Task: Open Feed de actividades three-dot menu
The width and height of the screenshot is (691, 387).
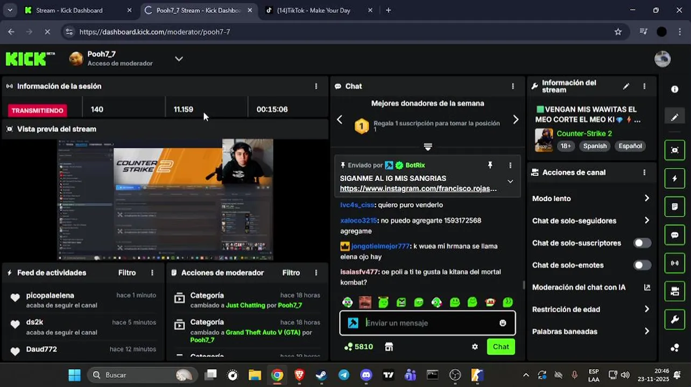Action: pyautogui.click(x=152, y=273)
